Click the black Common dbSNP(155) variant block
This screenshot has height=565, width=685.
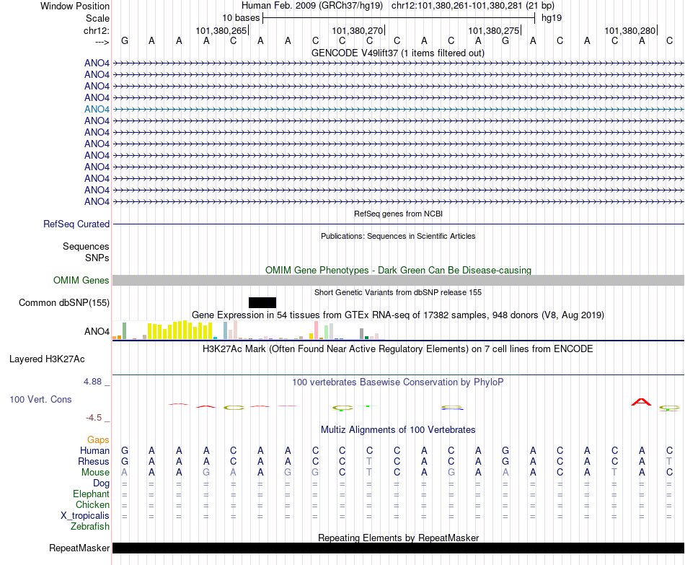[x=262, y=302]
